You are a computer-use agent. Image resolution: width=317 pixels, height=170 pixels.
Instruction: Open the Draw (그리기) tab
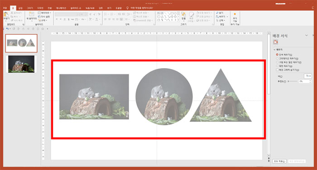point(30,8)
